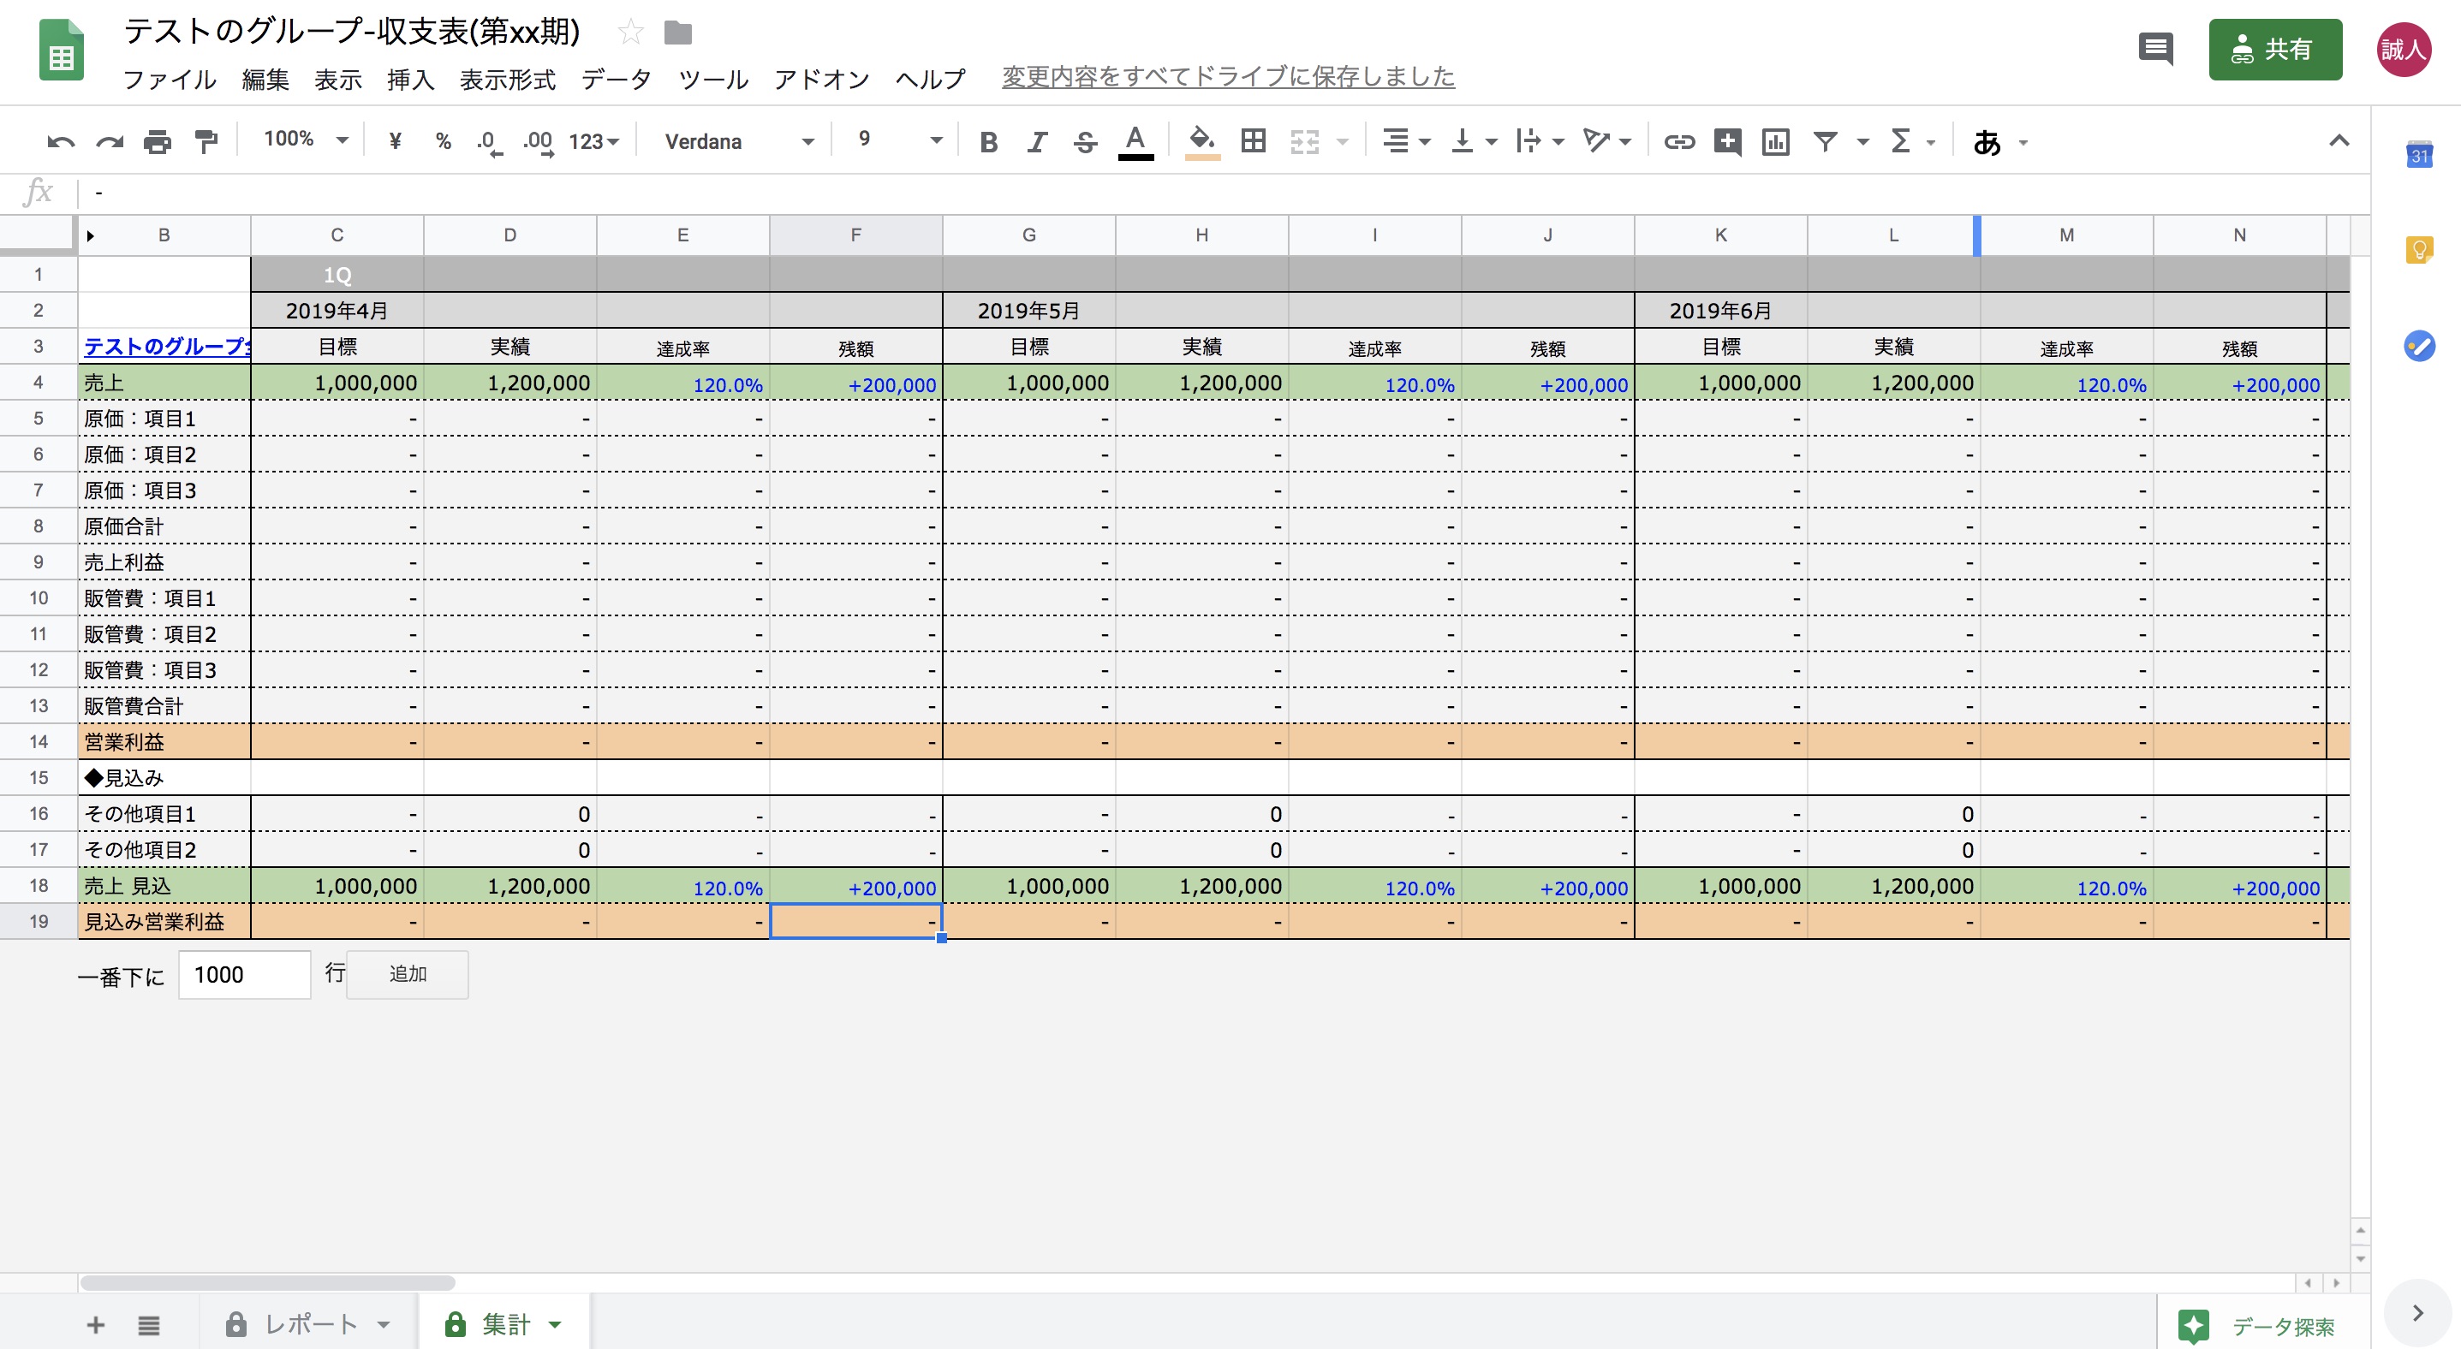Open the Verdana font dropdown

[x=740, y=142]
